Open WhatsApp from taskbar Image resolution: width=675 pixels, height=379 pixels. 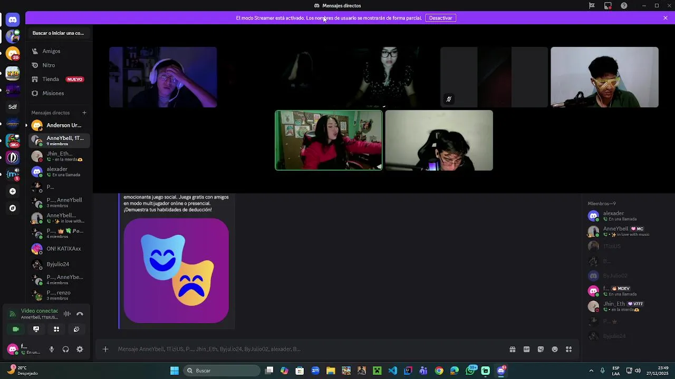[470, 371]
